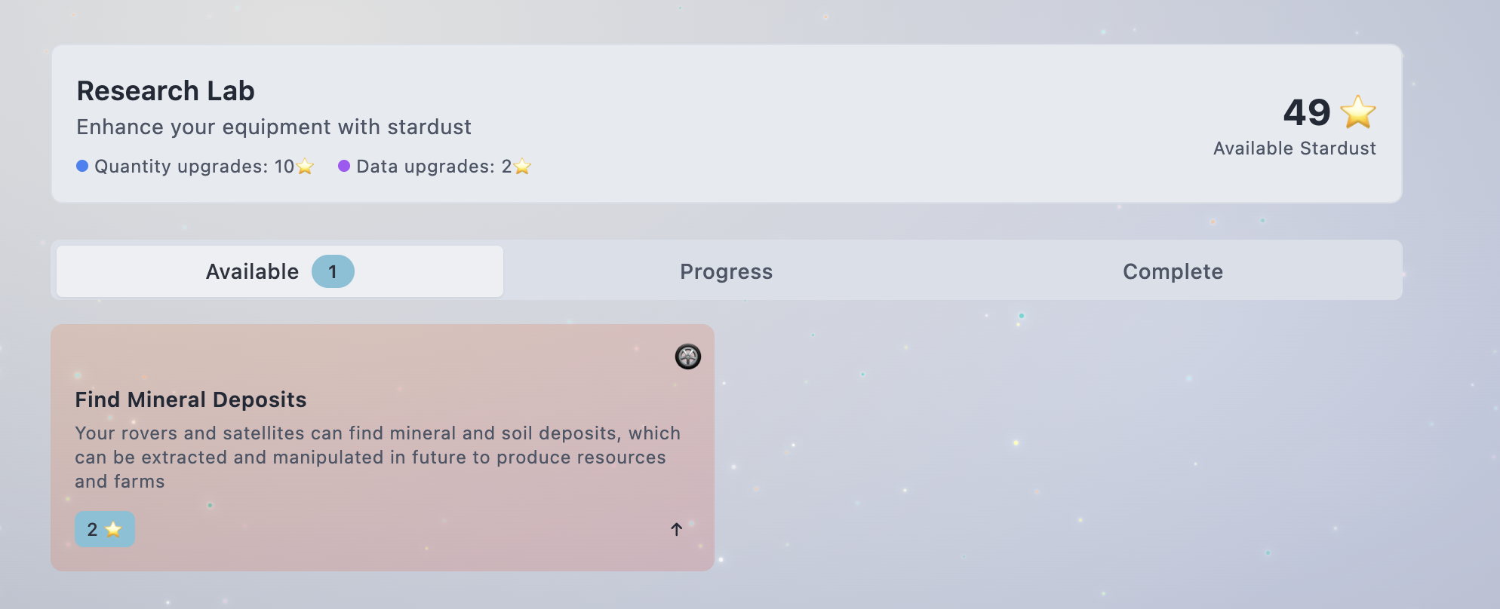The width and height of the screenshot is (1500, 609).
Task: Click the star after Data upgrades: 2
Action: coord(522,167)
